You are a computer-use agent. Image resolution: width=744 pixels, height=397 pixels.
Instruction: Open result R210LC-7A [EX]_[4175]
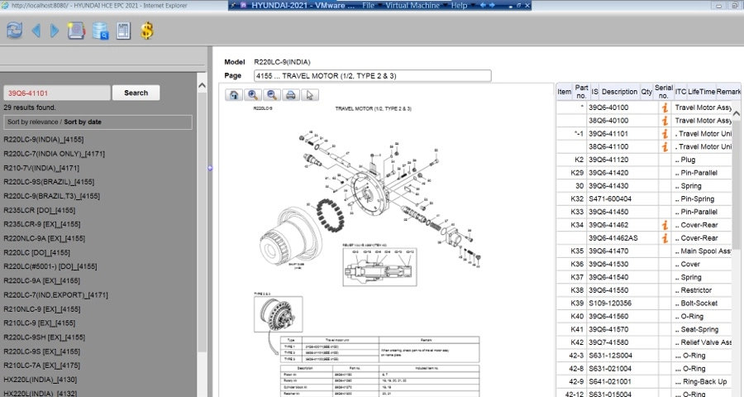point(42,366)
